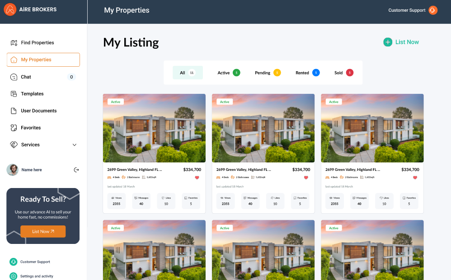
Task: Open Find Properties map icon
Action: [14, 43]
